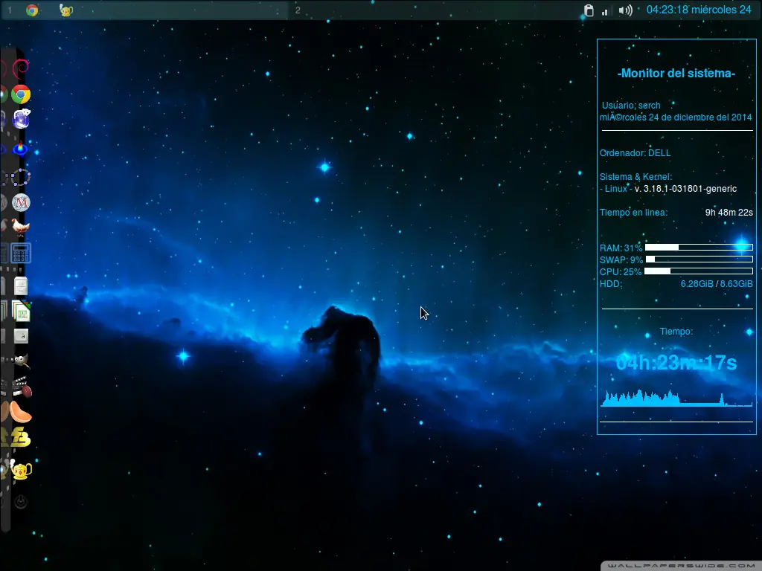Switch to workspace 2
This screenshot has height=571, width=762.
298,10
